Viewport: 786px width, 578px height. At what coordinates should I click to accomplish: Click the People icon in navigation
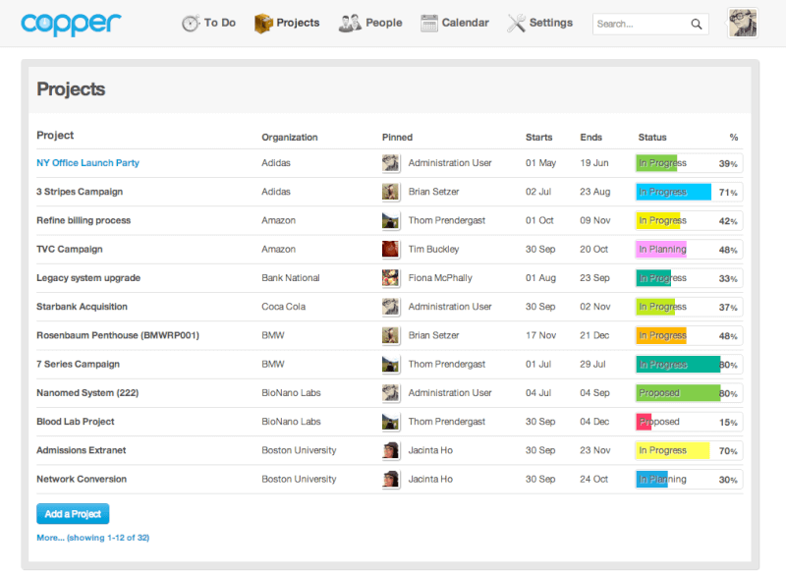click(x=350, y=23)
